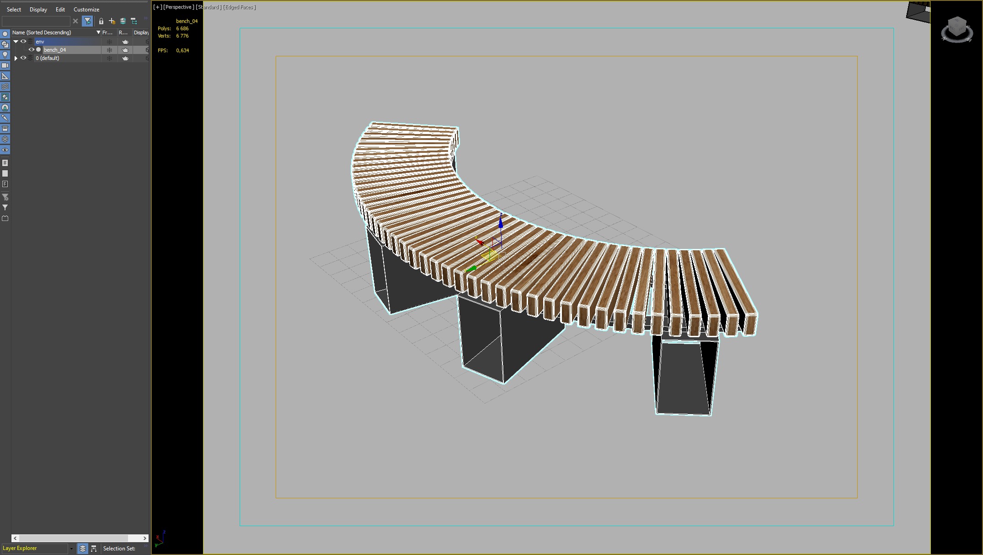Image resolution: width=983 pixels, height=555 pixels.
Task: Open the Customize menu
Action: (86, 9)
